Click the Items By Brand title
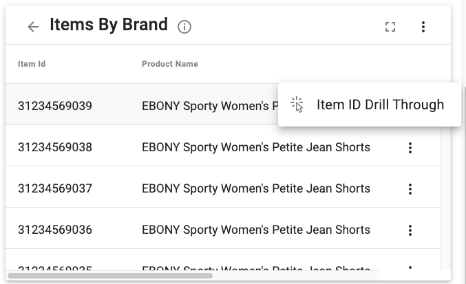 109,25
